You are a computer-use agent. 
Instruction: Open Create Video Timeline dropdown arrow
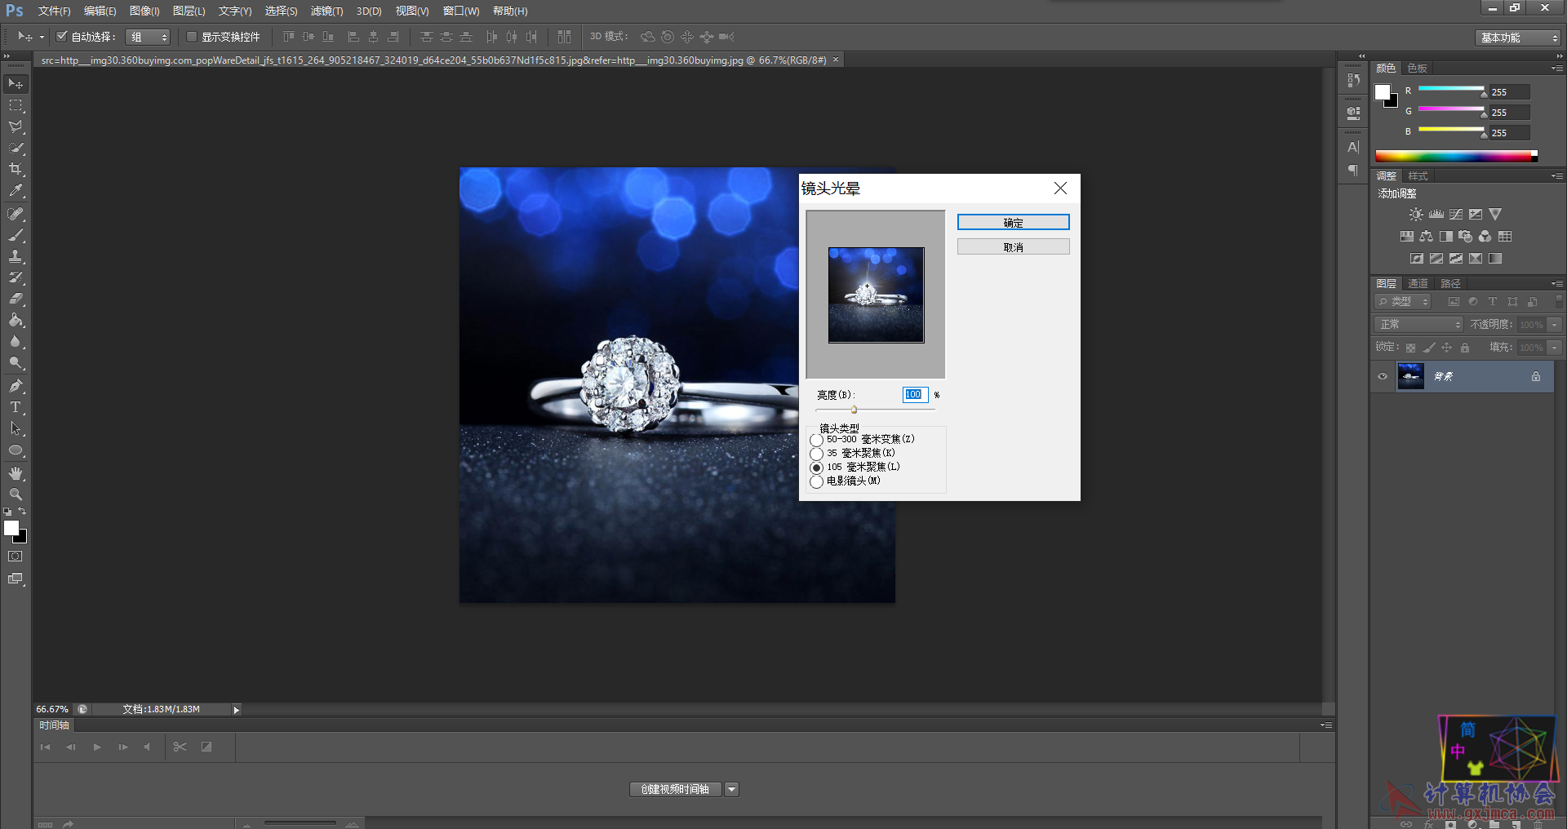732,789
